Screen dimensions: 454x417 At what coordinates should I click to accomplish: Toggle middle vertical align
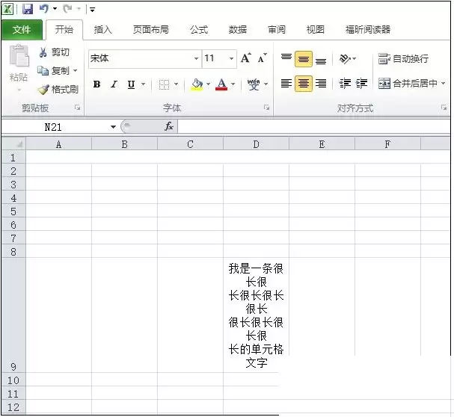(x=304, y=59)
